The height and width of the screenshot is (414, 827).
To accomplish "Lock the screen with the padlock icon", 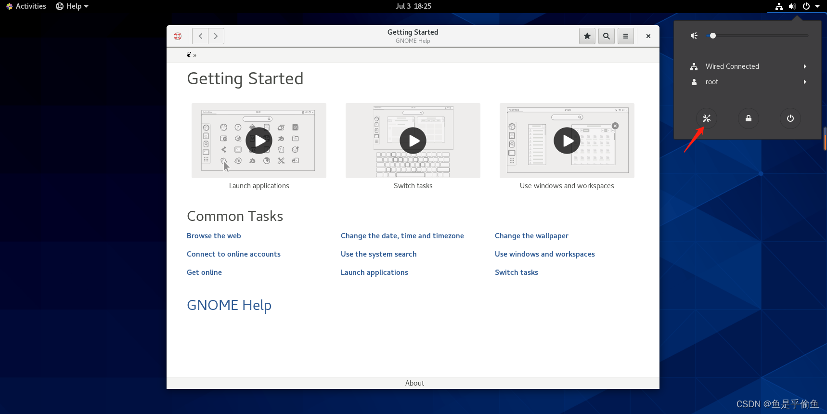I will tap(749, 118).
